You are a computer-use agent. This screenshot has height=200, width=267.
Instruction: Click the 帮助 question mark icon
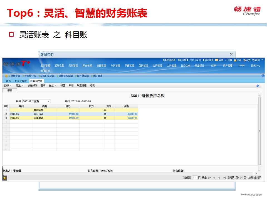coord(253,60)
